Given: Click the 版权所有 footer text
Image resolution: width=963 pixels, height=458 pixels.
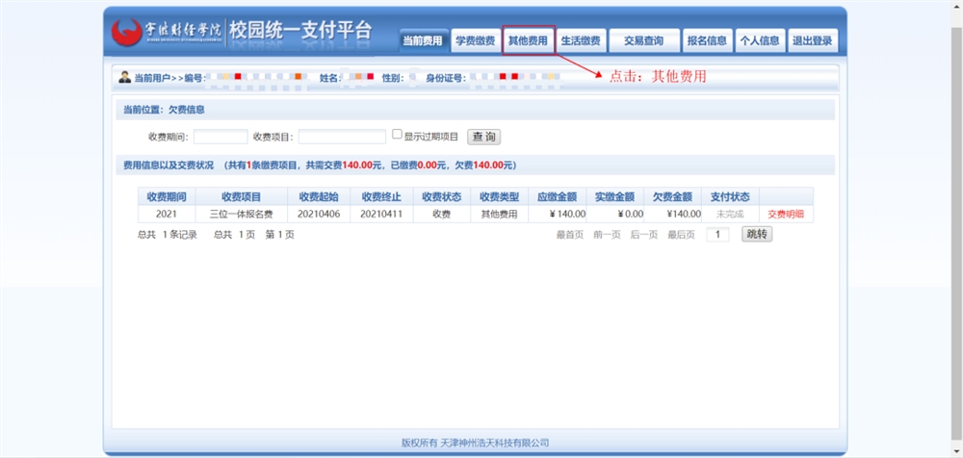Looking at the screenshot, I should (x=476, y=443).
